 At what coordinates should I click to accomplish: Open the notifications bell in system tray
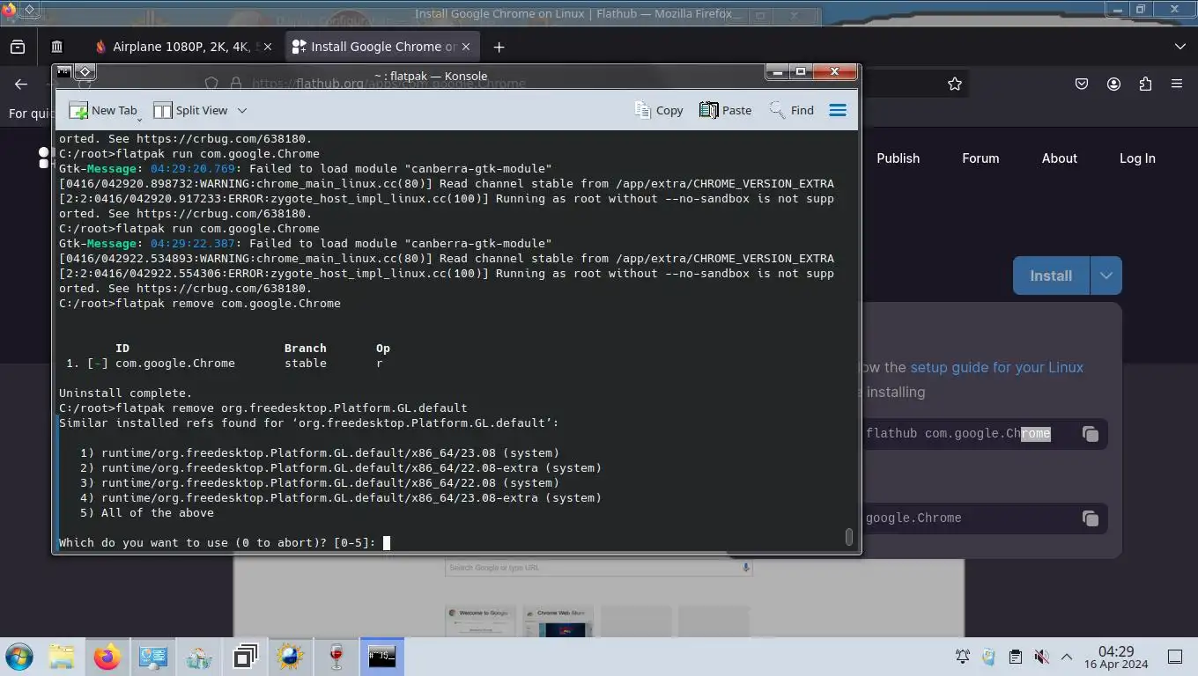click(963, 657)
